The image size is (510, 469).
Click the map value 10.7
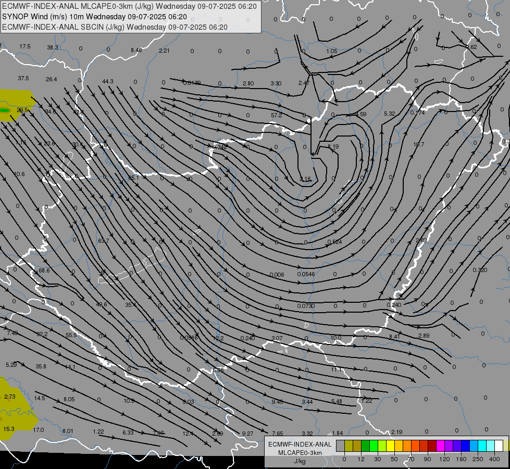point(419,144)
